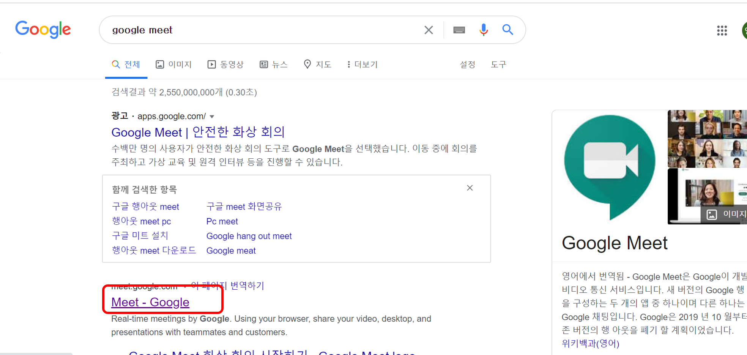The width and height of the screenshot is (747, 355).
Task: Open the meeting participants grid photo
Action: coord(707,139)
